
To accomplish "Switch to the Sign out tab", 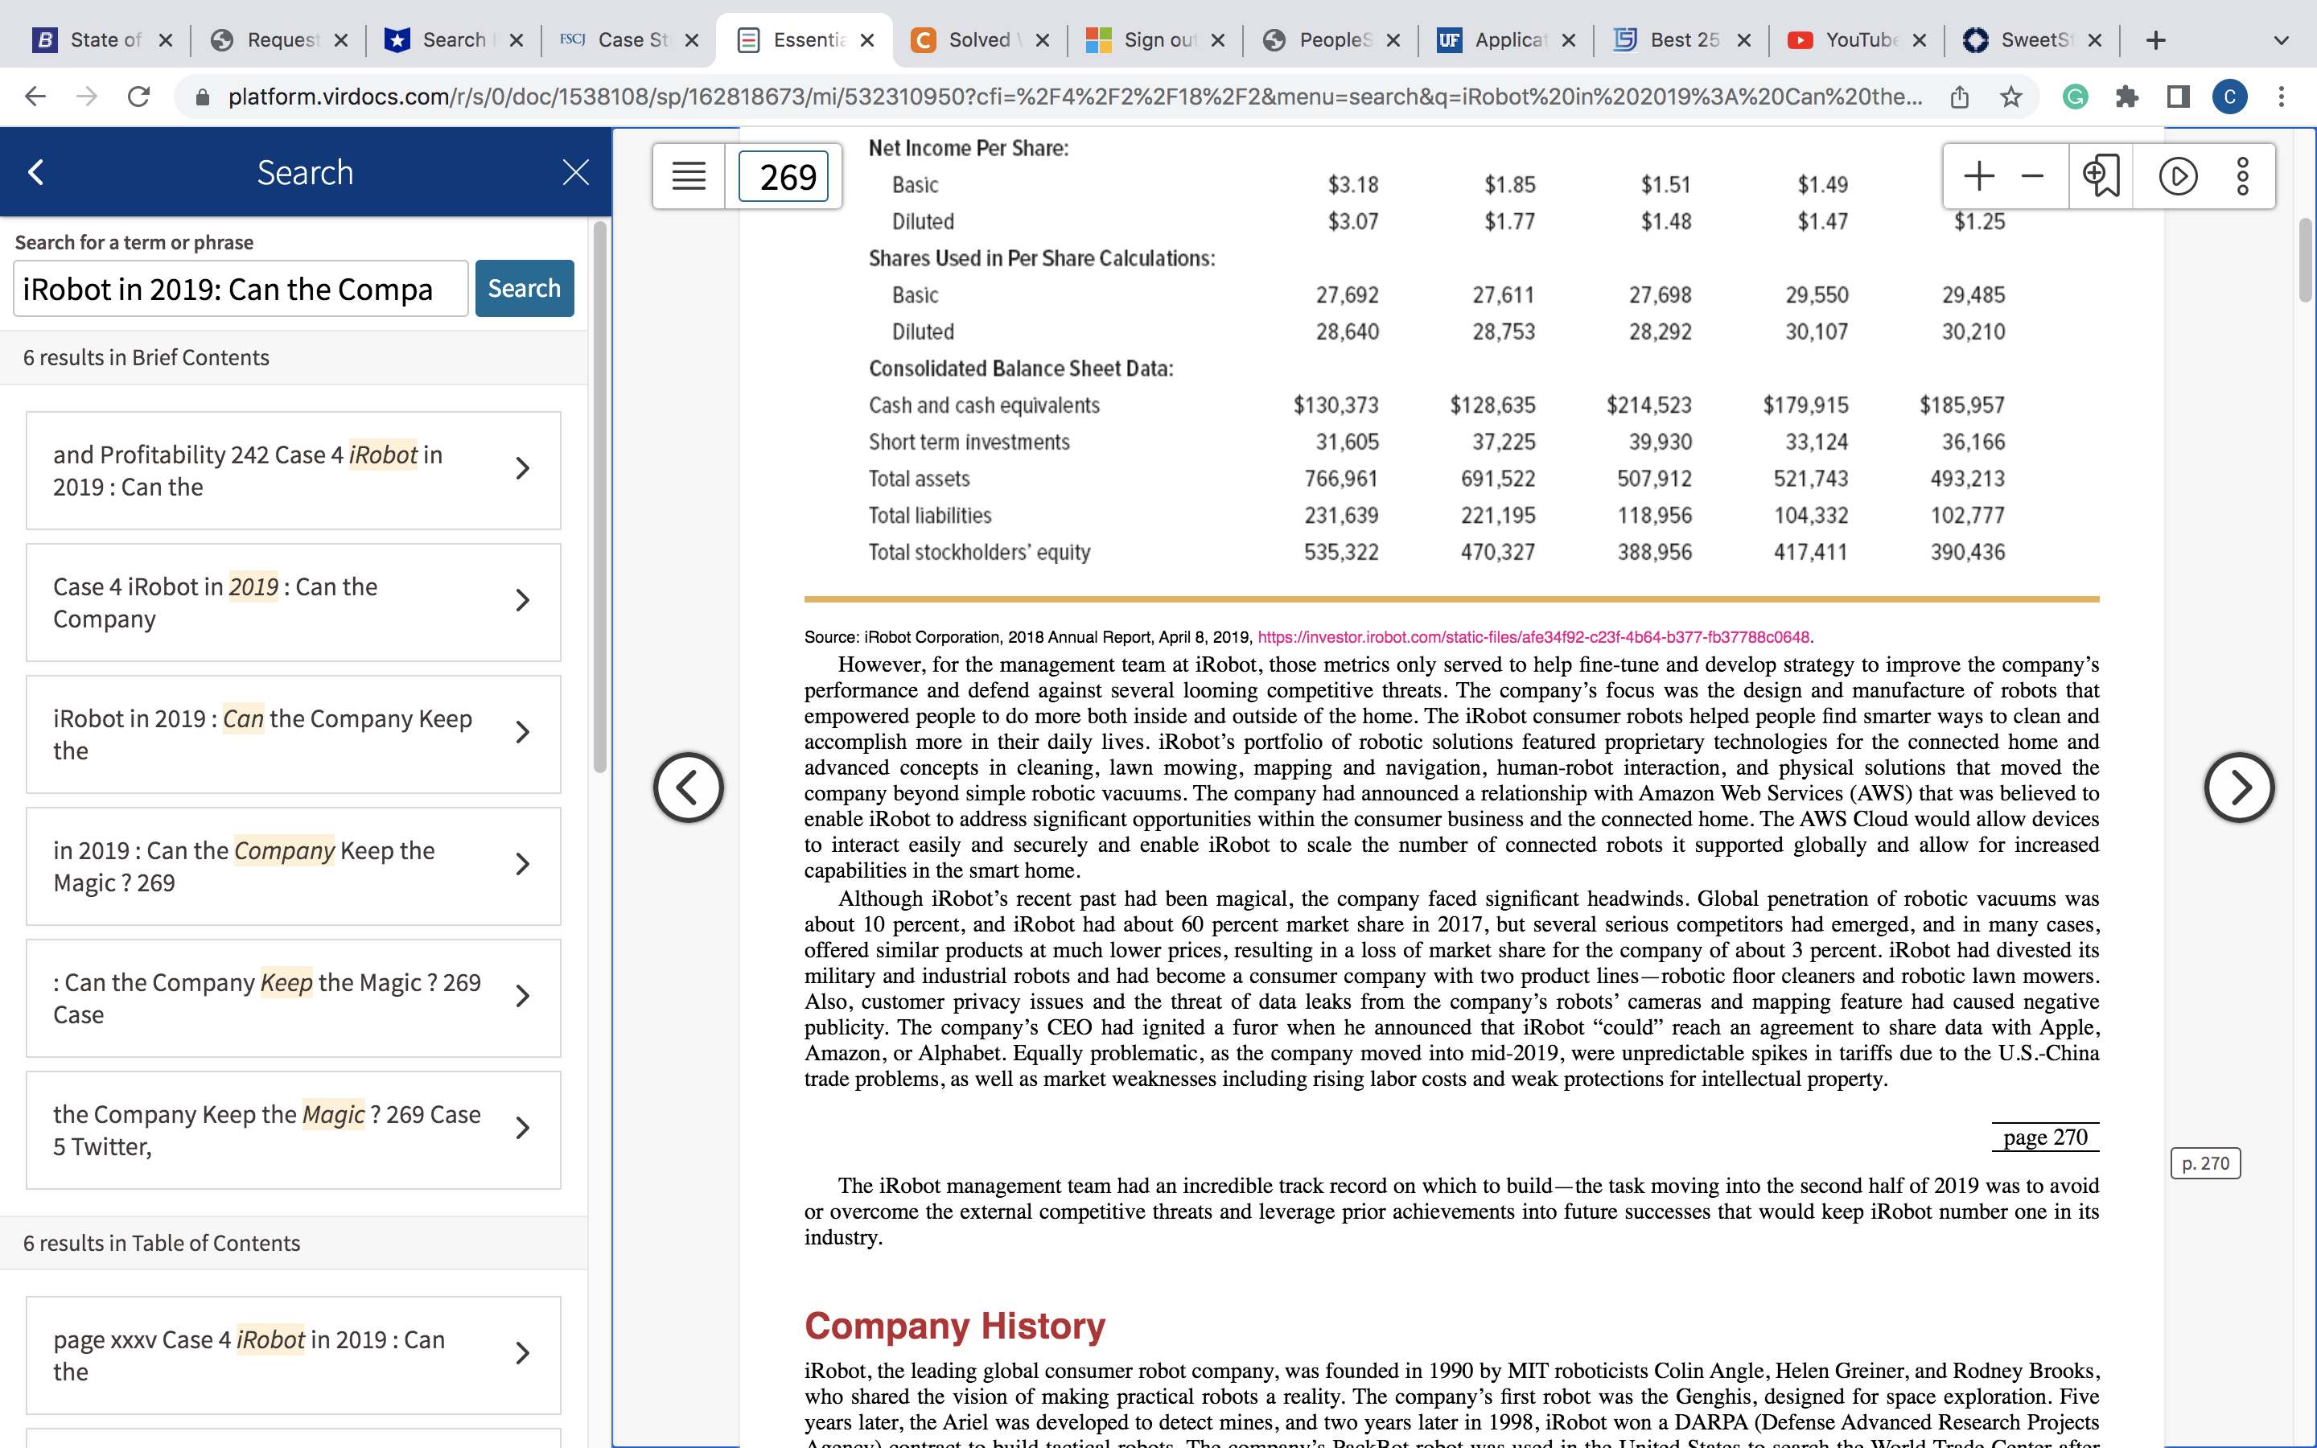I will point(1154,40).
